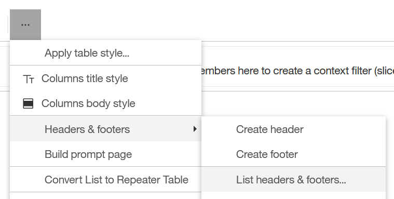Click Create header in the submenu

coord(293,129)
